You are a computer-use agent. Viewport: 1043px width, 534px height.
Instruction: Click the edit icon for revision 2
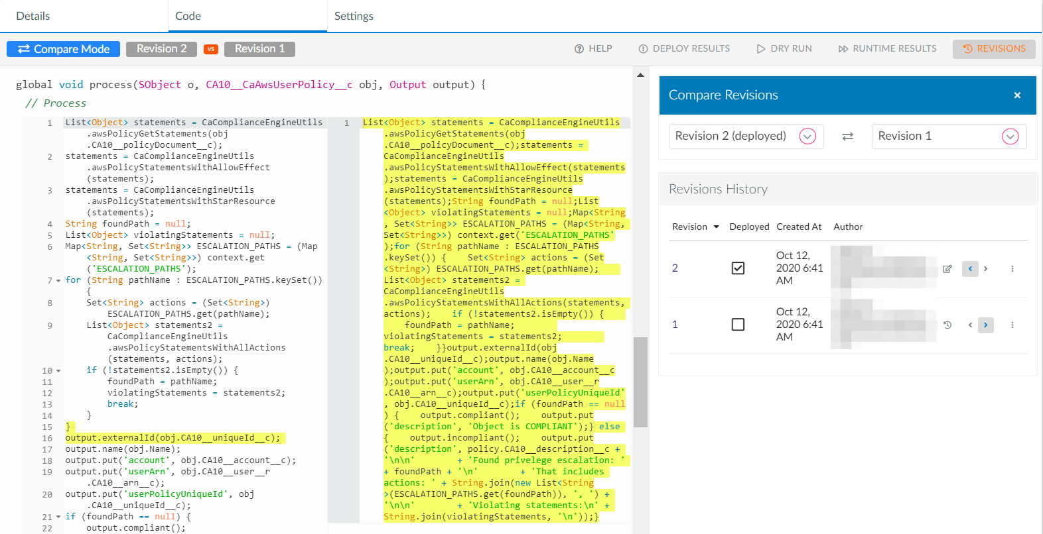(x=947, y=268)
